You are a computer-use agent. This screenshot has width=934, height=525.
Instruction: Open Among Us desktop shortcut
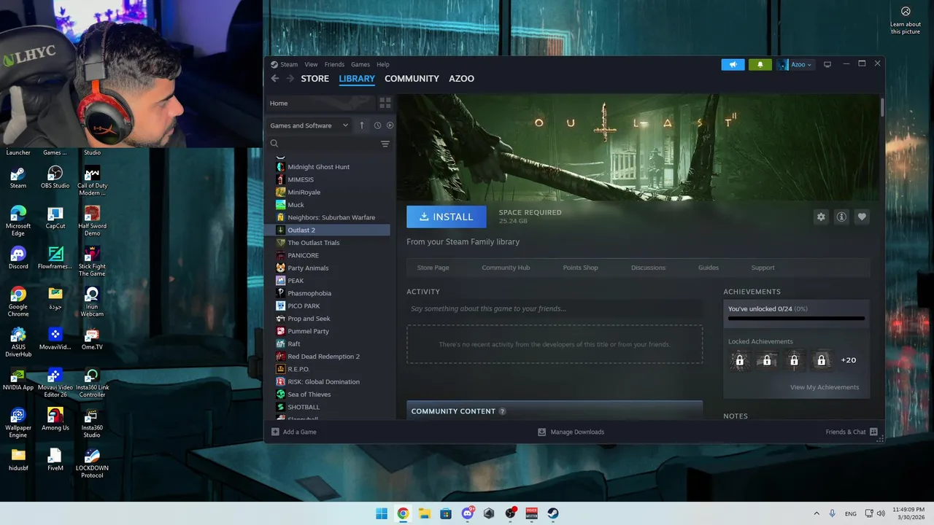pos(55,419)
